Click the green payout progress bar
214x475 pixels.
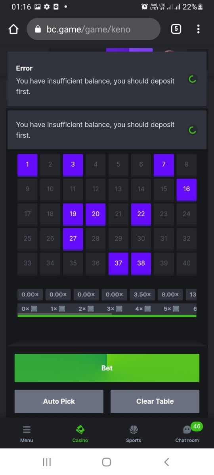point(107,316)
